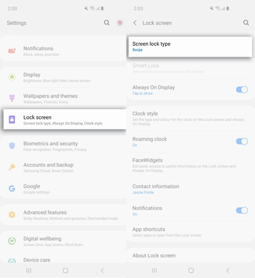This screenshot has height=278, width=255.
Task: Open the Samsung account avatar icon
Action: 120,23
